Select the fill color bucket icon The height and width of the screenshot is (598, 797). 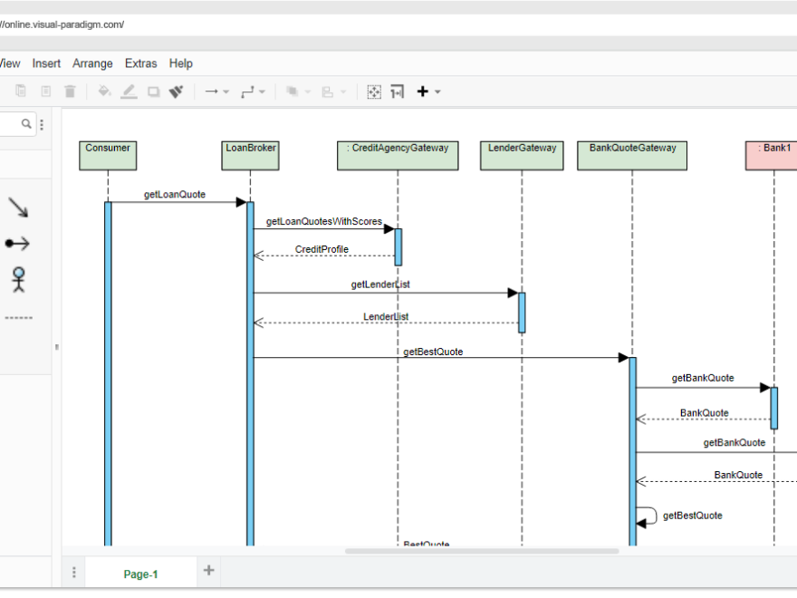104,92
